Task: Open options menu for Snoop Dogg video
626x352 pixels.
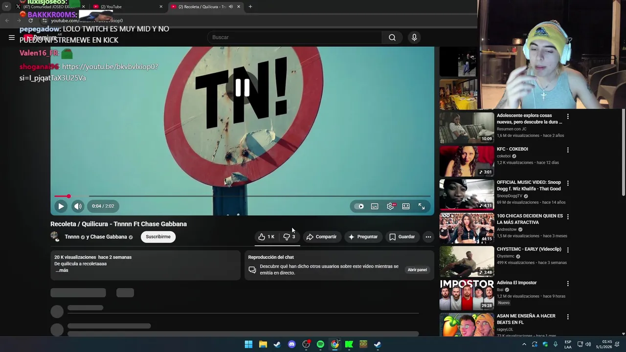Action: pyautogui.click(x=568, y=183)
